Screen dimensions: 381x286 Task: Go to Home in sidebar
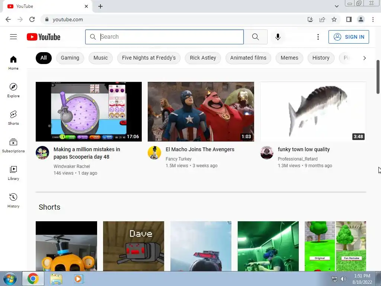pos(13,63)
